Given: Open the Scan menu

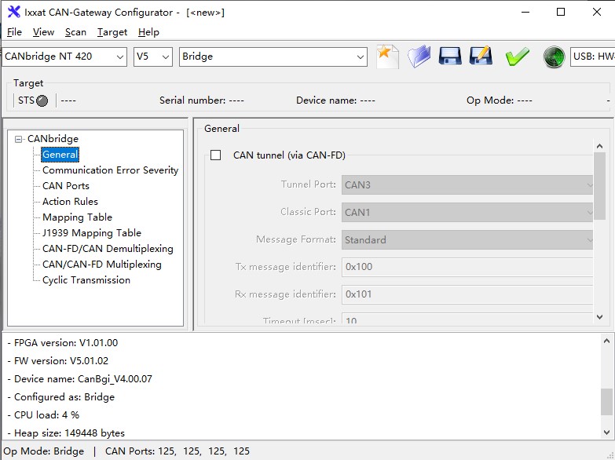Looking at the screenshot, I should (x=75, y=32).
